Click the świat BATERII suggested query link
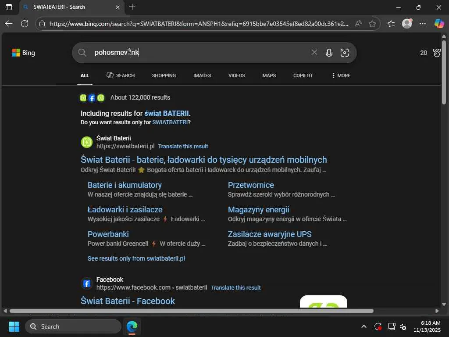Viewport: 449px width, 337px height. 166,113
